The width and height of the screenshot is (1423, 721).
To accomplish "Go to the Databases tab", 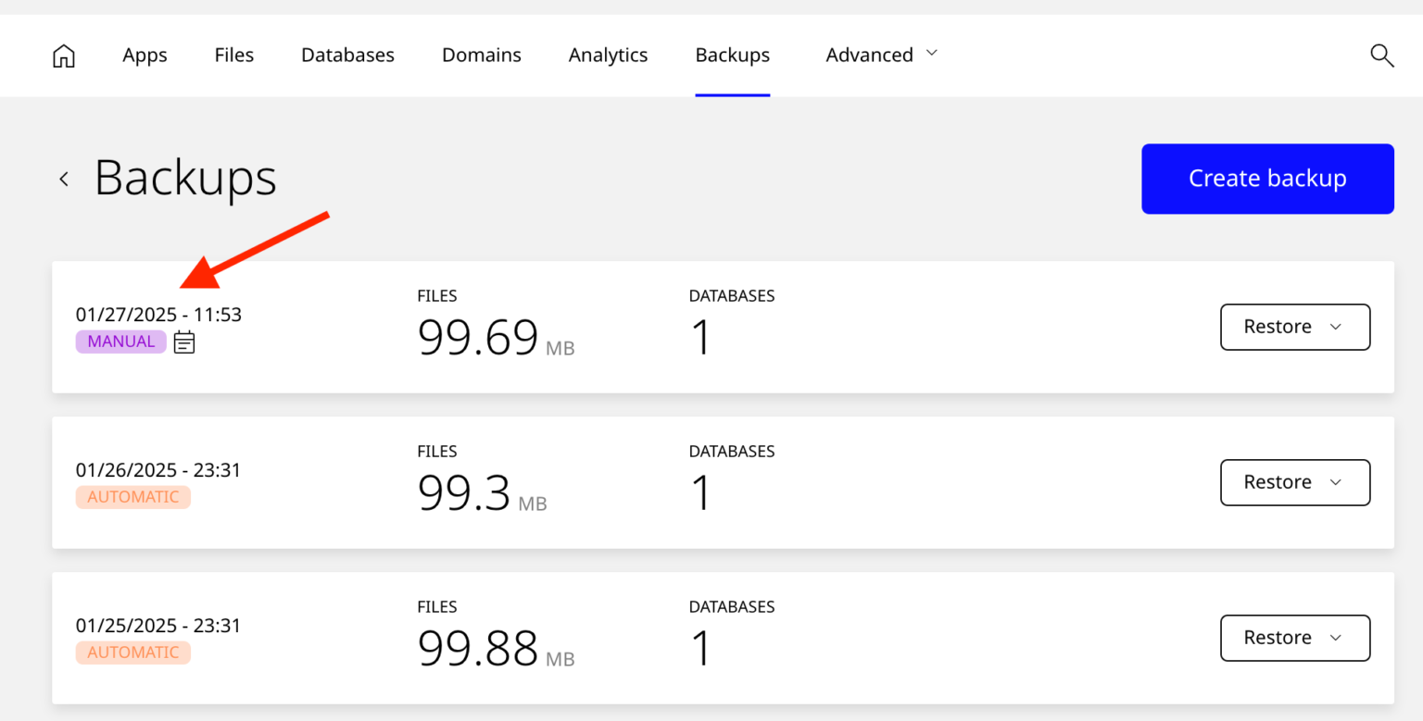I will tap(347, 56).
